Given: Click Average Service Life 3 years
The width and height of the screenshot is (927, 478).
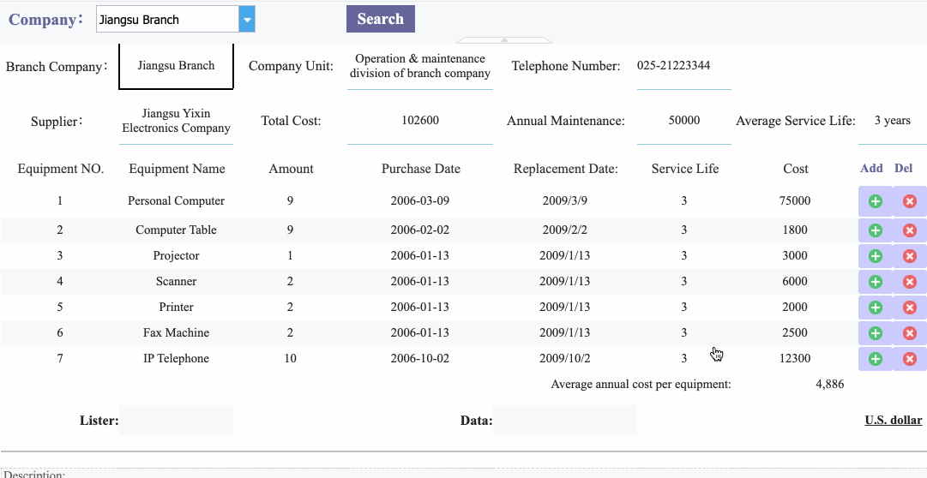Looking at the screenshot, I should (x=892, y=121).
